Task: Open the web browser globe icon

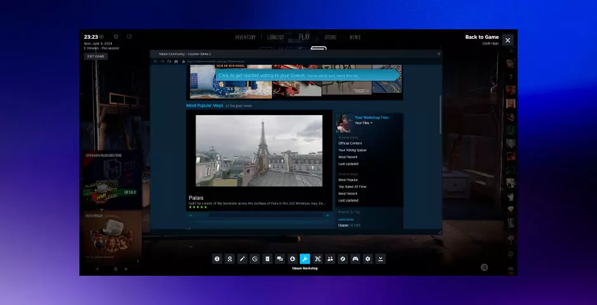Action: [x=343, y=259]
